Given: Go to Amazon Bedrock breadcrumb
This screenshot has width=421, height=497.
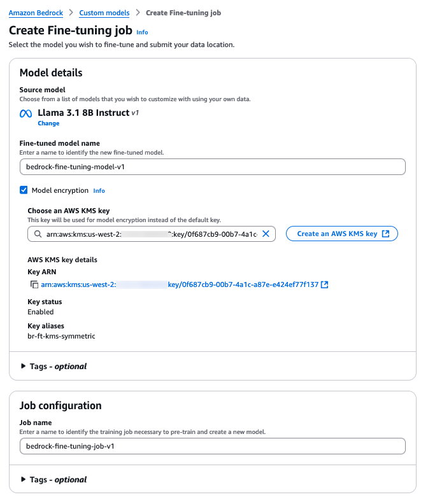Looking at the screenshot, I should [x=39, y=13].
